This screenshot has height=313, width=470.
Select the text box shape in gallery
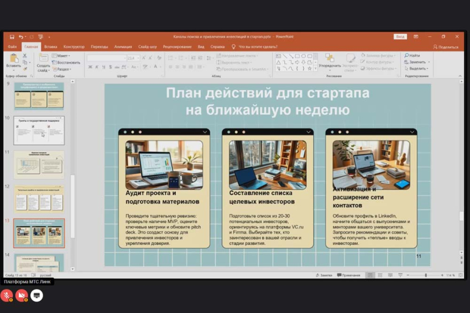279,56
